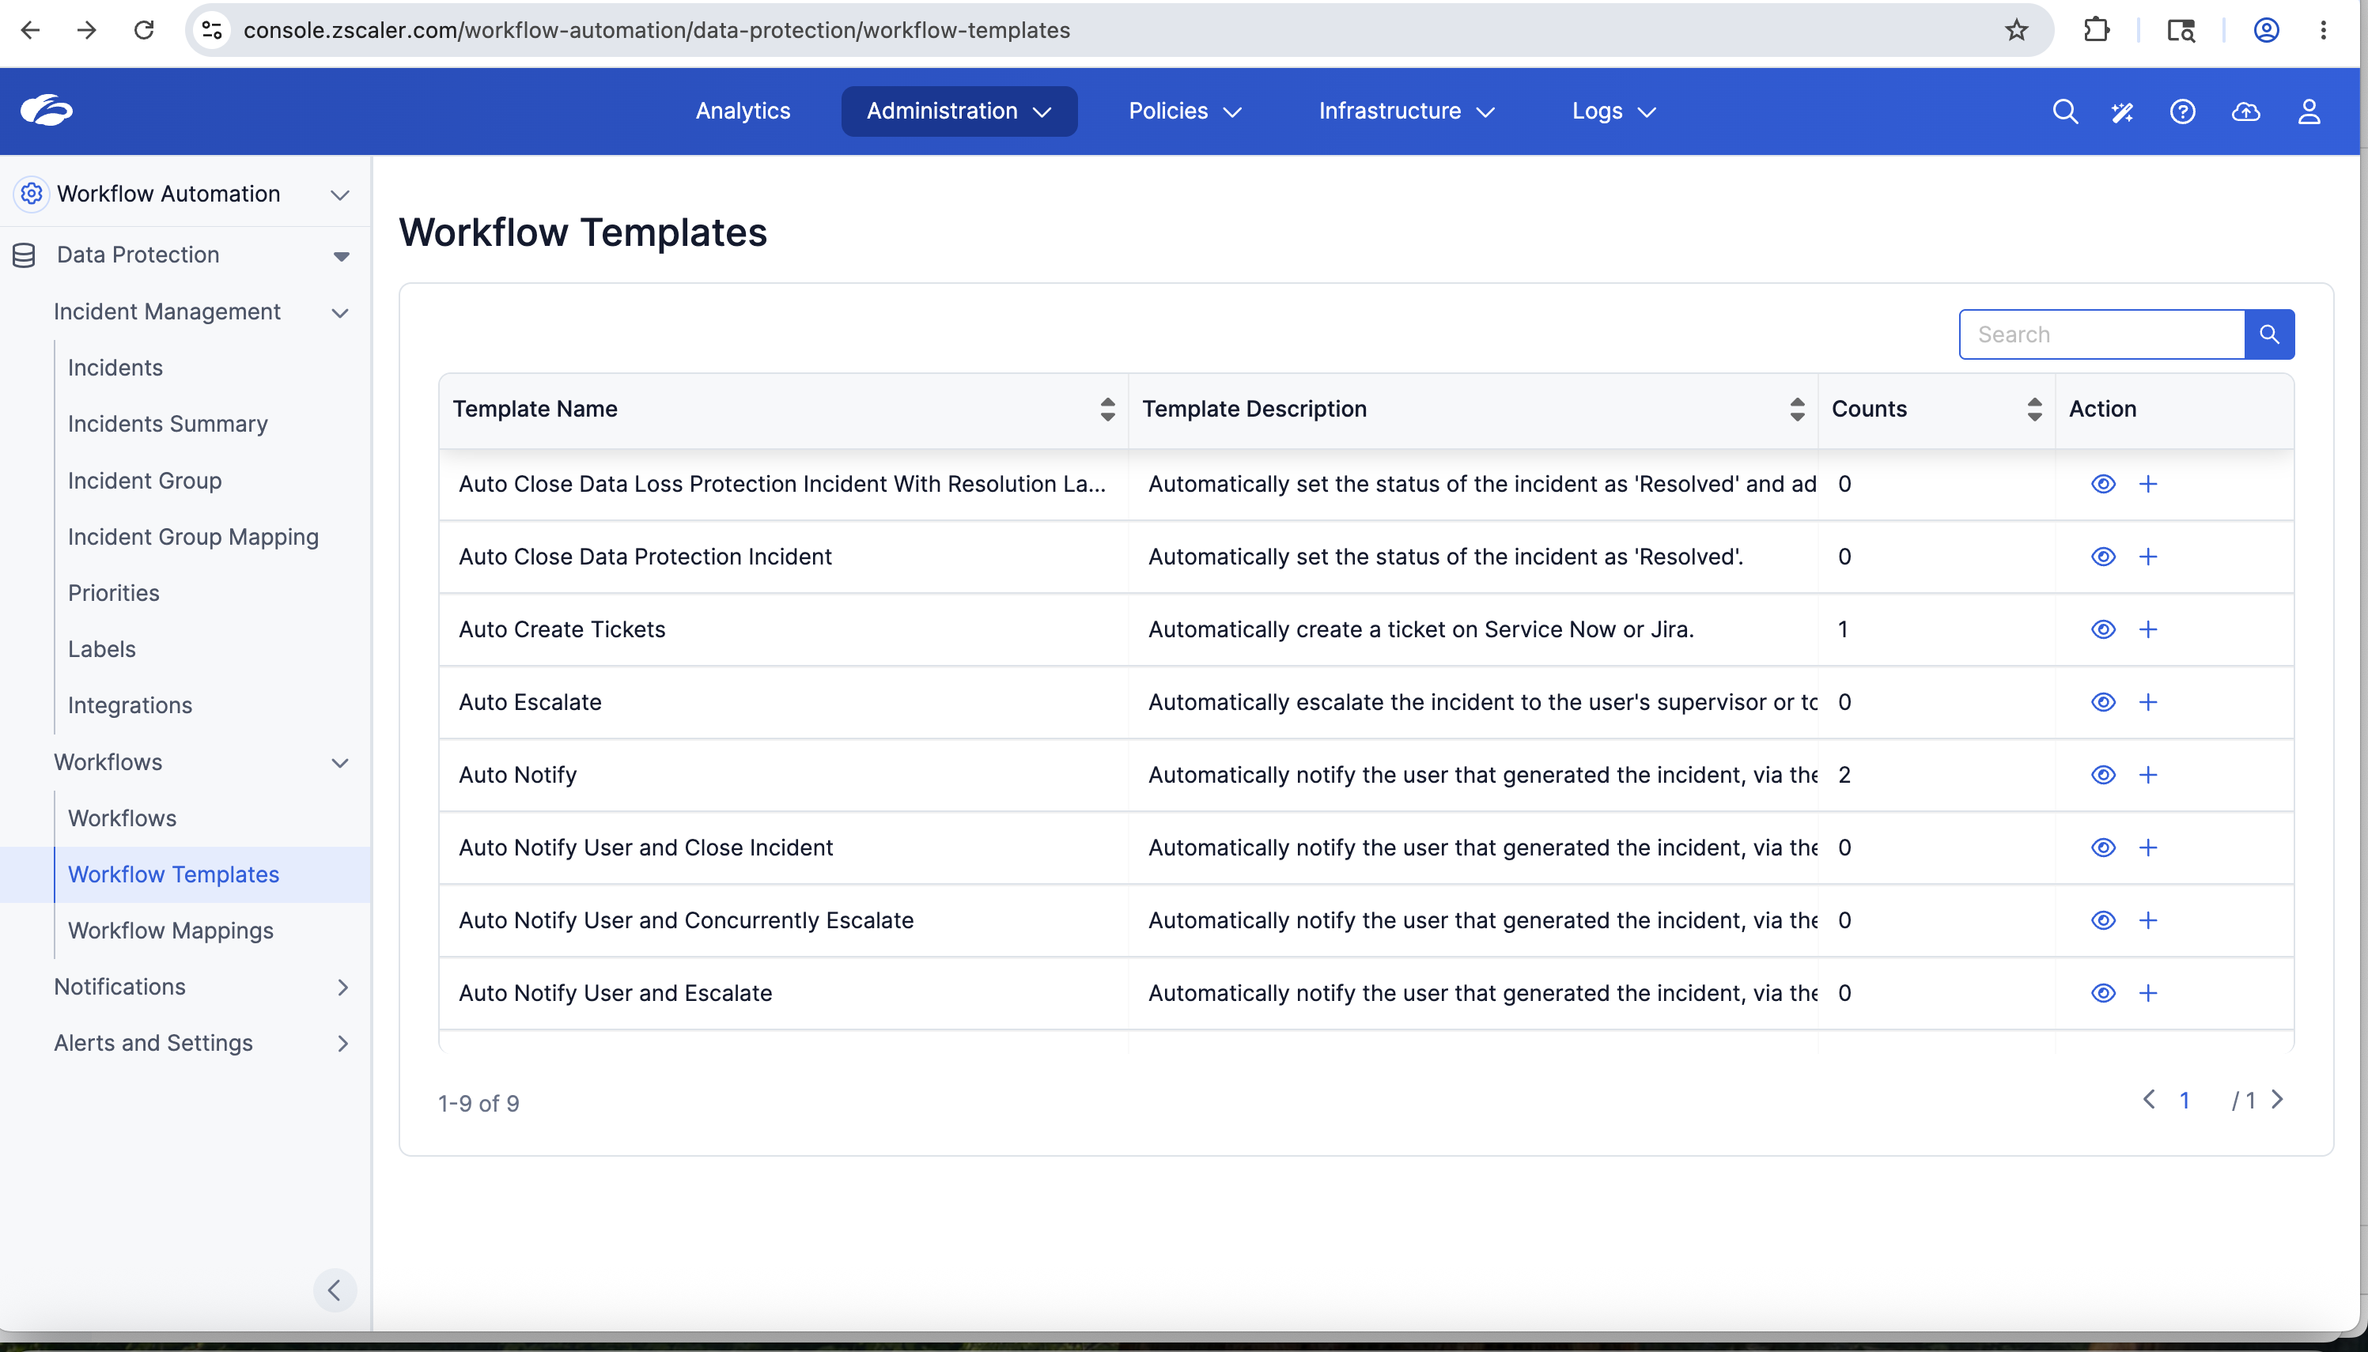Open the Policies dropdown menu

(1185, 111)
